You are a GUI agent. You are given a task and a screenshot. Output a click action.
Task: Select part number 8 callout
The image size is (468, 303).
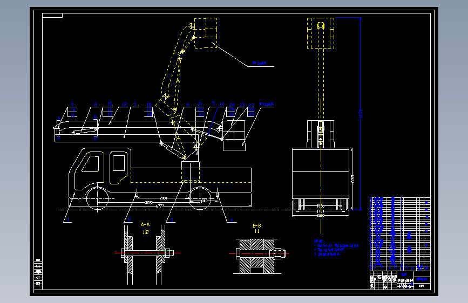[96, 105]
